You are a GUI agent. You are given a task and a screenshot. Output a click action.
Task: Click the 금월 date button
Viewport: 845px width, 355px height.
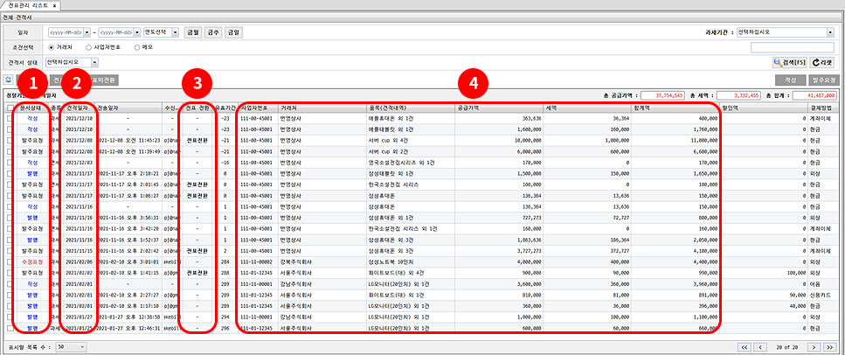pos(192,32)
